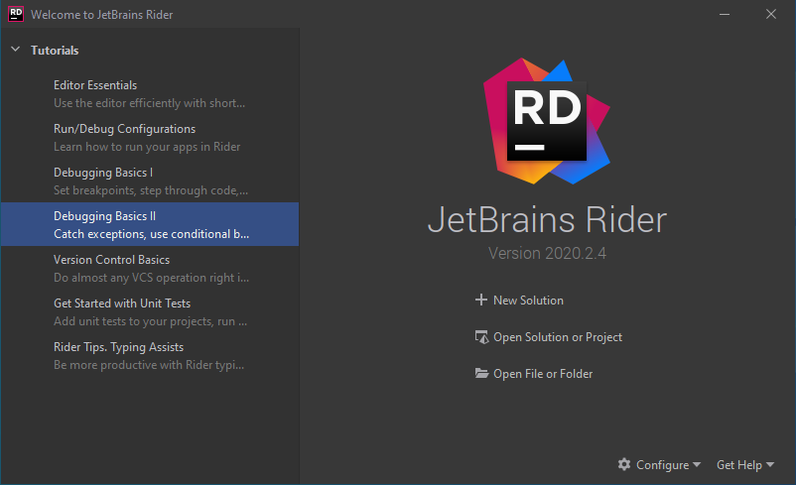Open Run/Debug Configurations tutorial
The width and height of the screenshot is (796, 485).
pyautogui.click(x=150, y=138)
